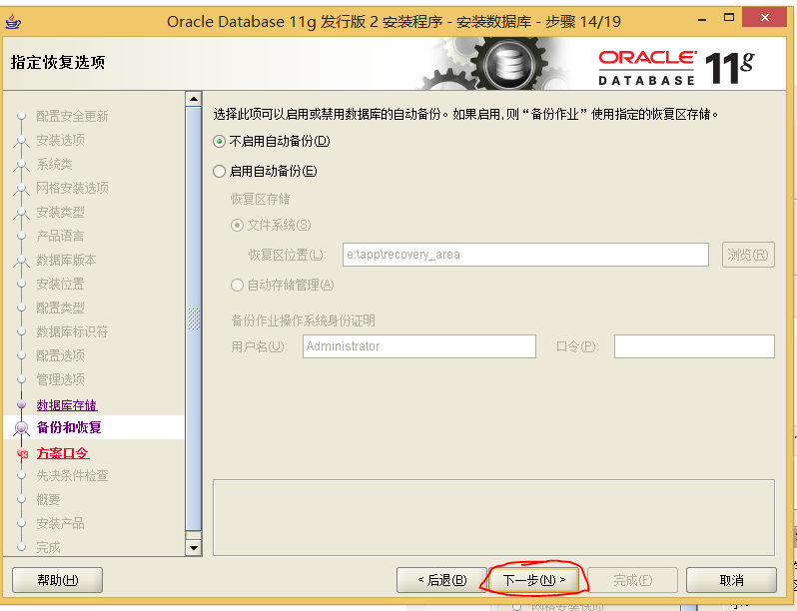Click the 完成 step in the step list
The image size is (797, 611).
(48, 547)
